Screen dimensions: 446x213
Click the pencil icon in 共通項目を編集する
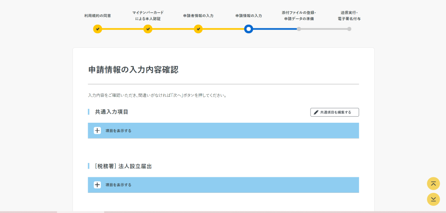316,112
